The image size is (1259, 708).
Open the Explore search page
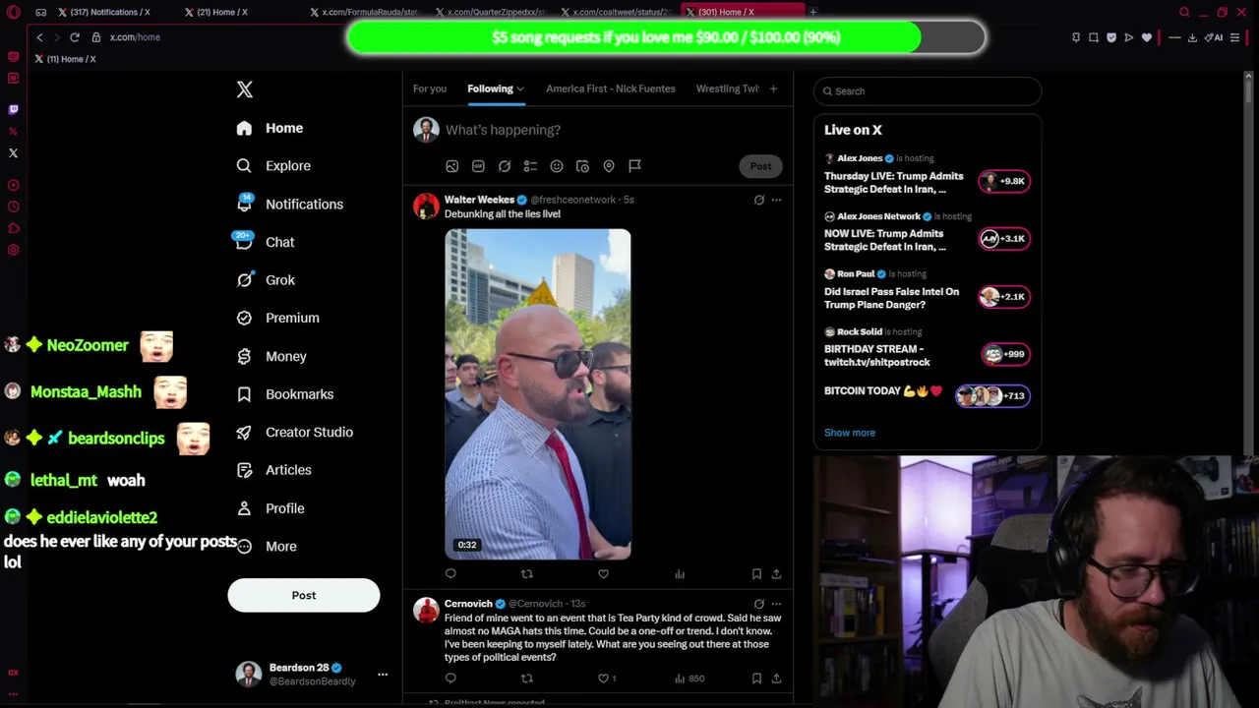click(273, 166)
